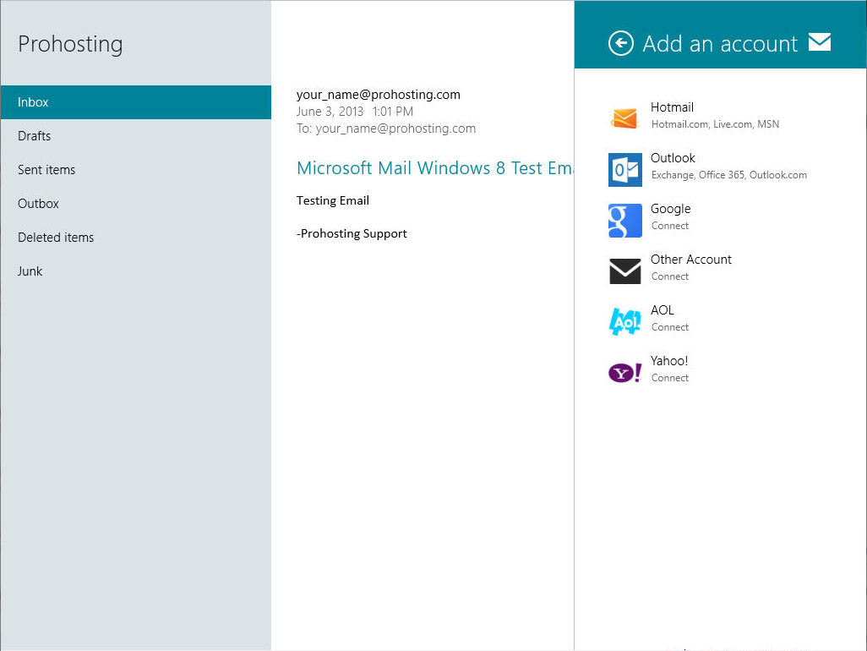Image resolution: width=867 pixels, height=651 pixels.
Task: Choose the Outlook account label
Action: tap(673, 158)
